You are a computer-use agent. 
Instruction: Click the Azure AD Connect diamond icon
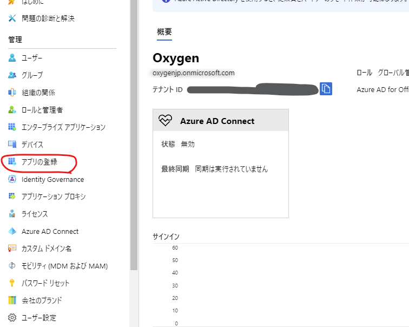pos(12,231)
